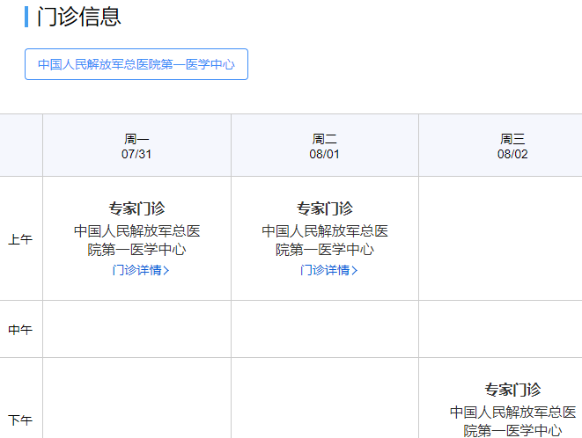Image resolution: width=582 pixels, height=438 pixels.
Task: Click Wednesday afternoon's 专家门诊 title
Action: (512, 390)
